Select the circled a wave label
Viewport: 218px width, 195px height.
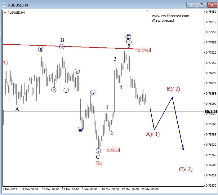41,49
